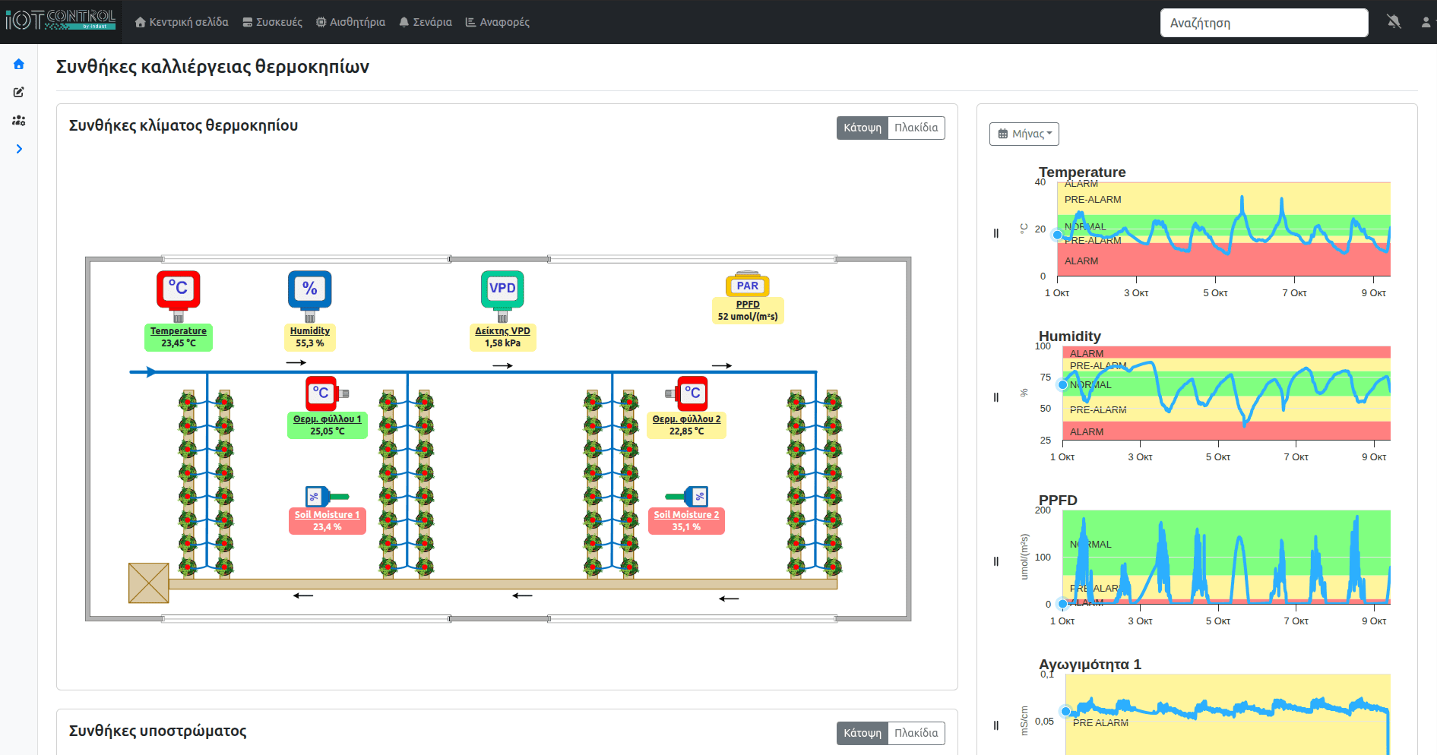Switch substrate section to Πλακίδια view

(x=916, y=733)
